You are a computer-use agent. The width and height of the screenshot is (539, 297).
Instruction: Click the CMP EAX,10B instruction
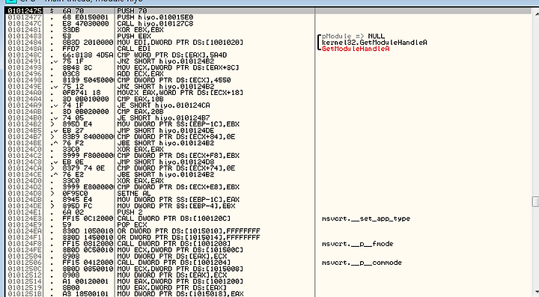click(140, 99)
